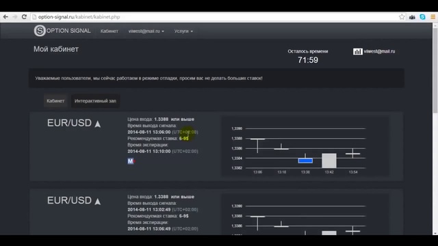
Task: Click the vertical scrollbar thumb
Action: pyautogui.click(x=435, y=70)
